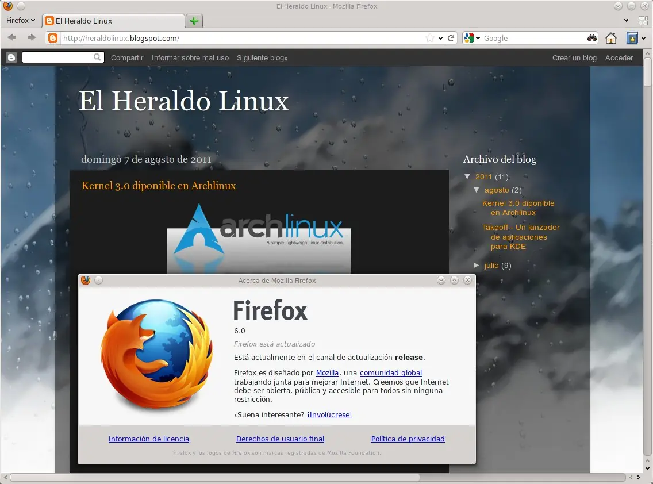Screen dimensions: 653x484
Task: Search with the binoculars icon
Action: click(x=592, y=38)
